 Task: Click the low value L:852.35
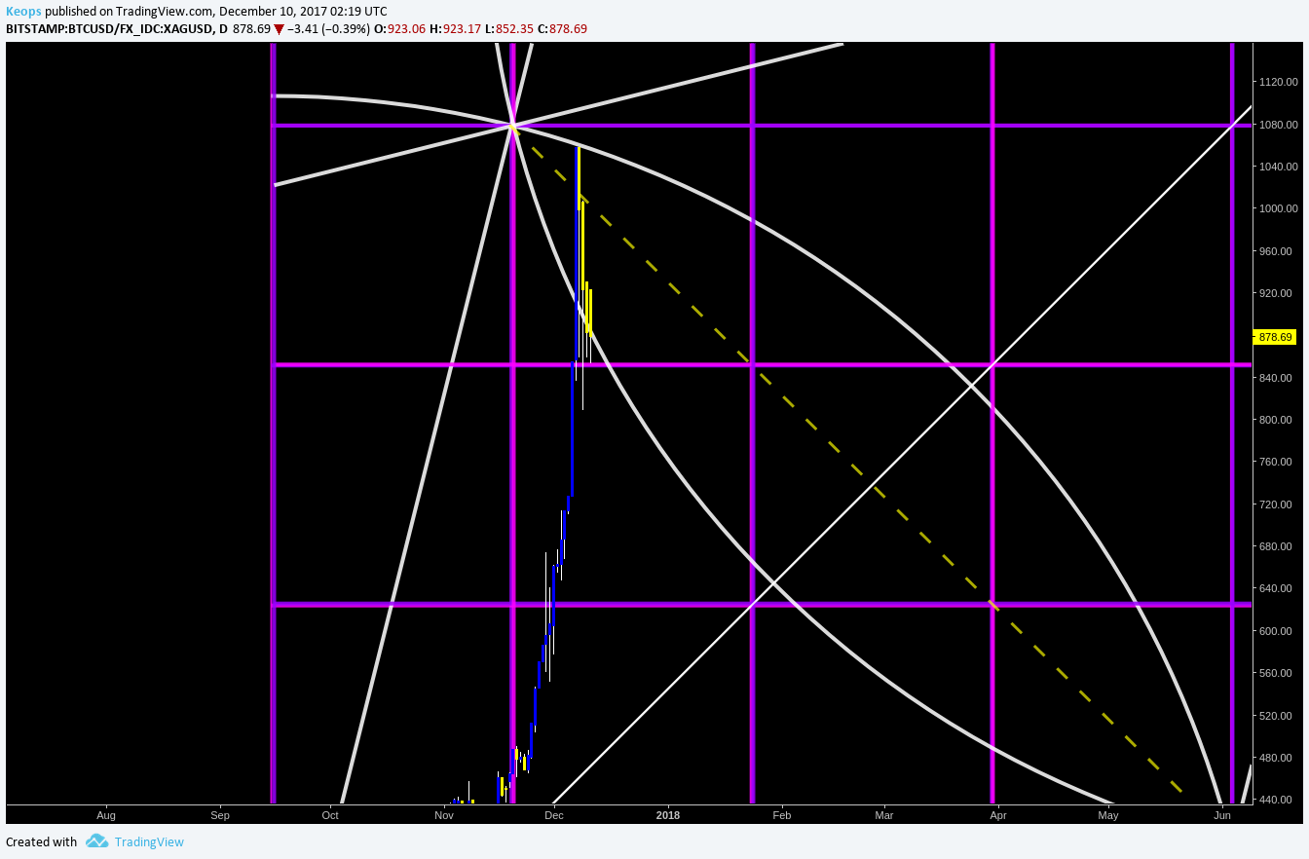tap(509, 28)
